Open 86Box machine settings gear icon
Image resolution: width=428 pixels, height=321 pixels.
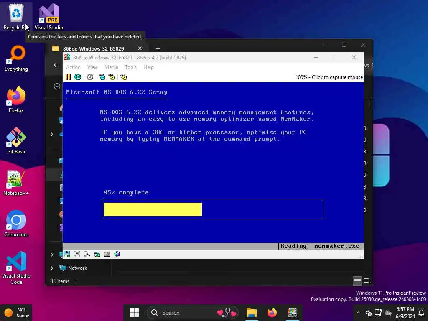click(124, 77)
